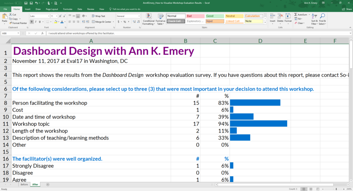Switch to Page Layout view in status bar

pyautogui.click(x=311, y=189)
